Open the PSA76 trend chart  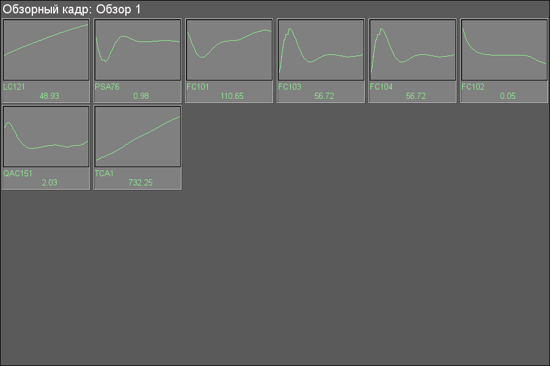coord(137,49)
